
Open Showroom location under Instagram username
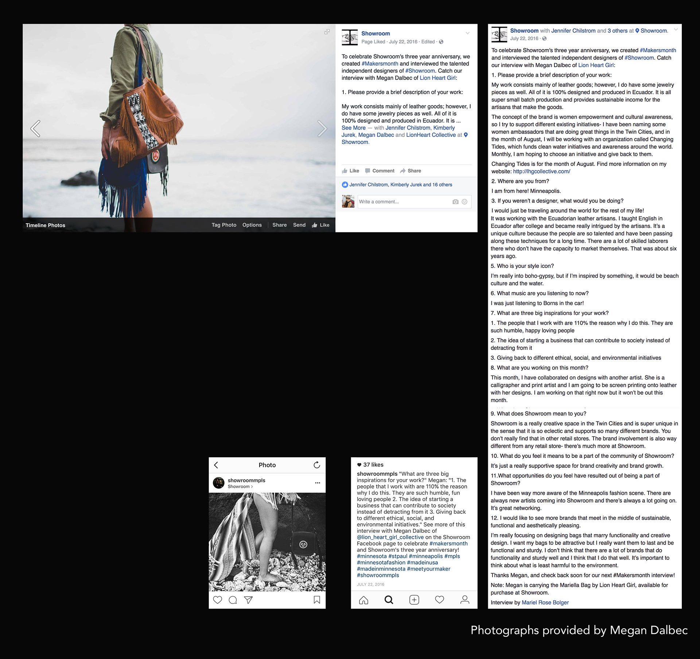pos(240,486)
